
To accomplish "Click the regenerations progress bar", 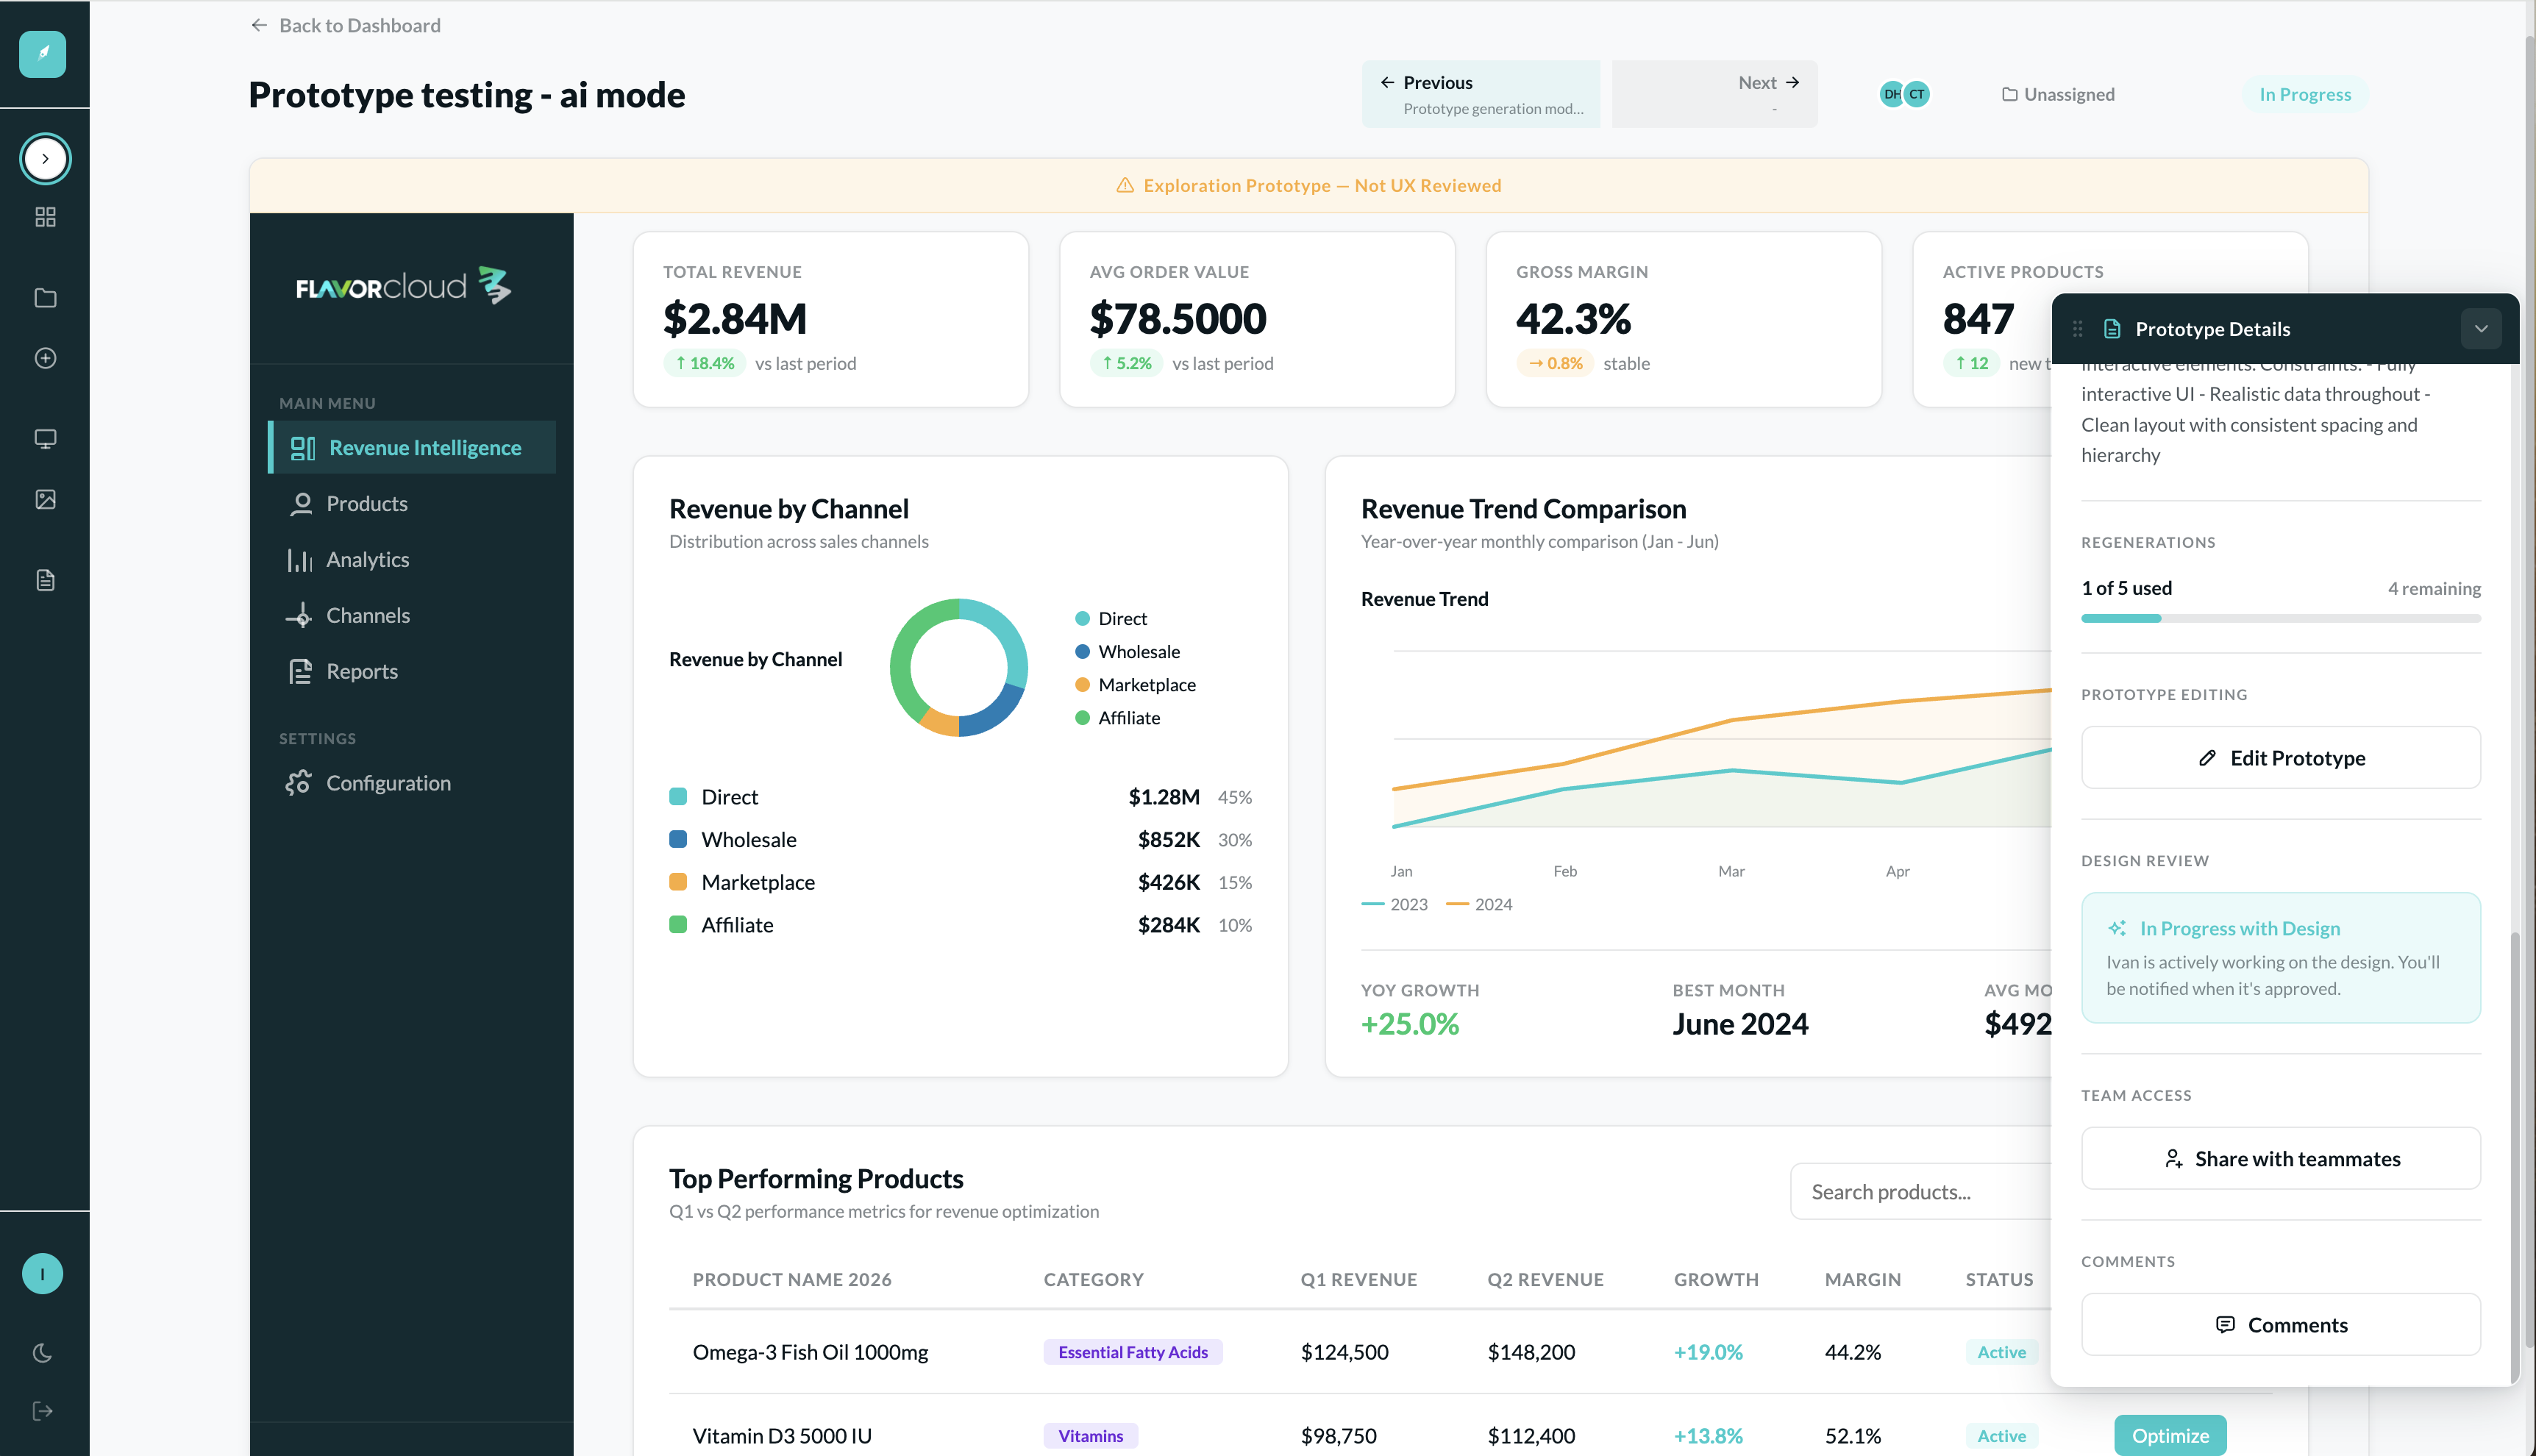I will coord(2281,619).
